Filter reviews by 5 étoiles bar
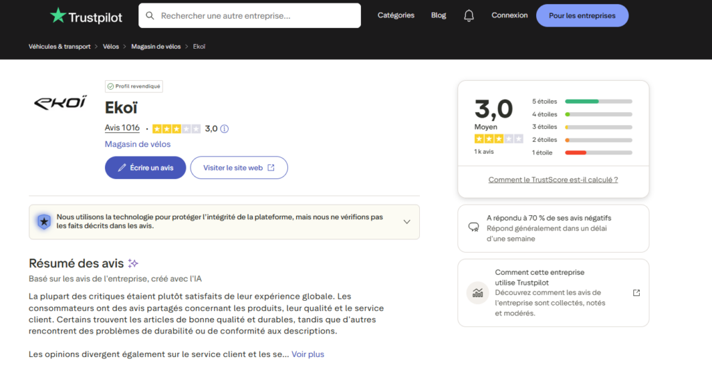 (x=598, y=102)
